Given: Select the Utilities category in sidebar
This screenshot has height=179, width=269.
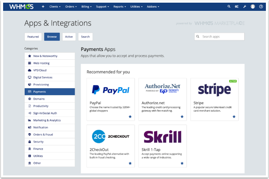Looking at the screenshot, I should [x=50, y=156].
